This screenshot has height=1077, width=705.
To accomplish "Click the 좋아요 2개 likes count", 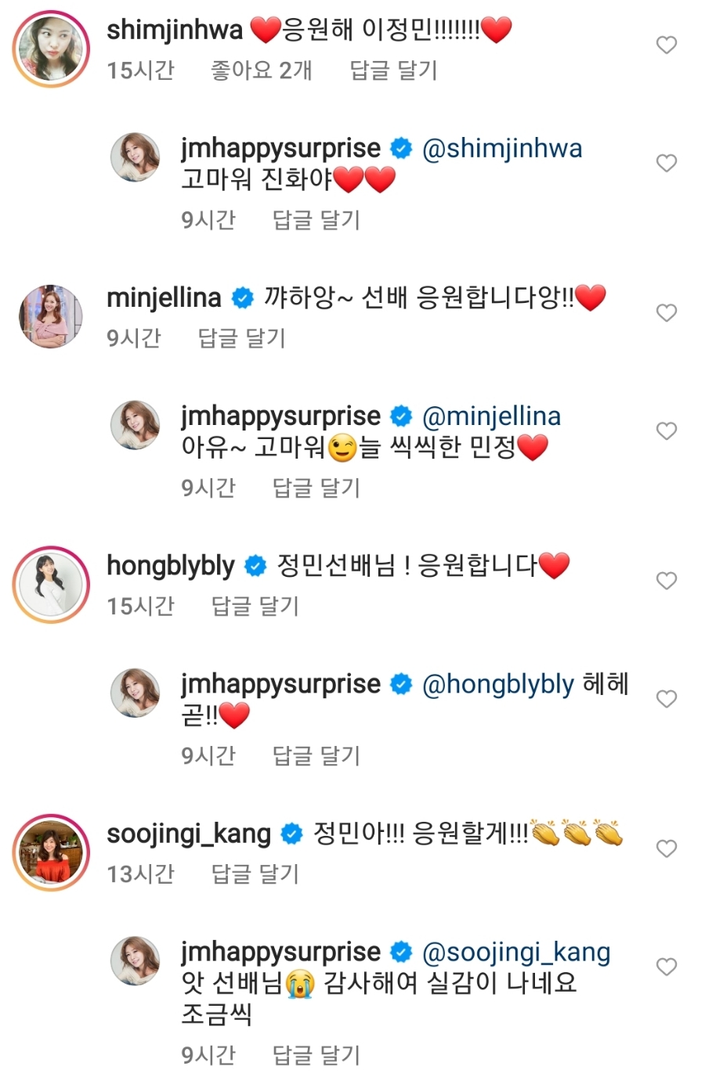I will coord(262,70).
